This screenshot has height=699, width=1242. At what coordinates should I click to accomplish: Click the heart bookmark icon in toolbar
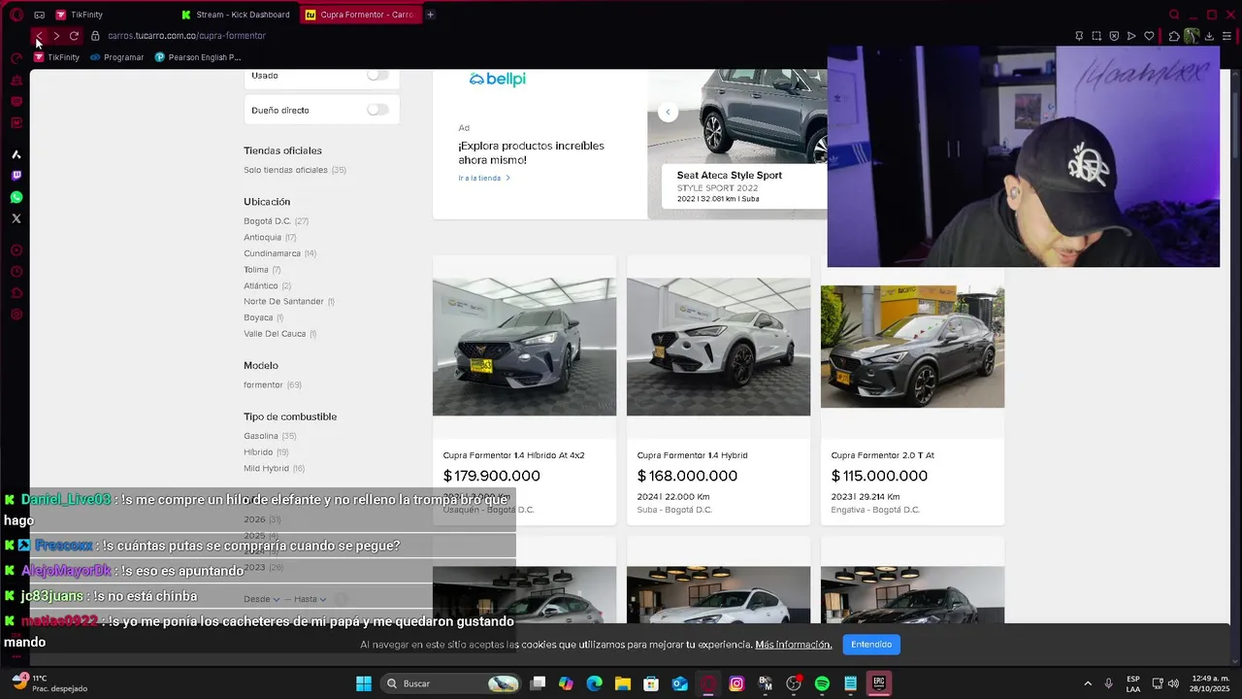(x=1149, y=36)
